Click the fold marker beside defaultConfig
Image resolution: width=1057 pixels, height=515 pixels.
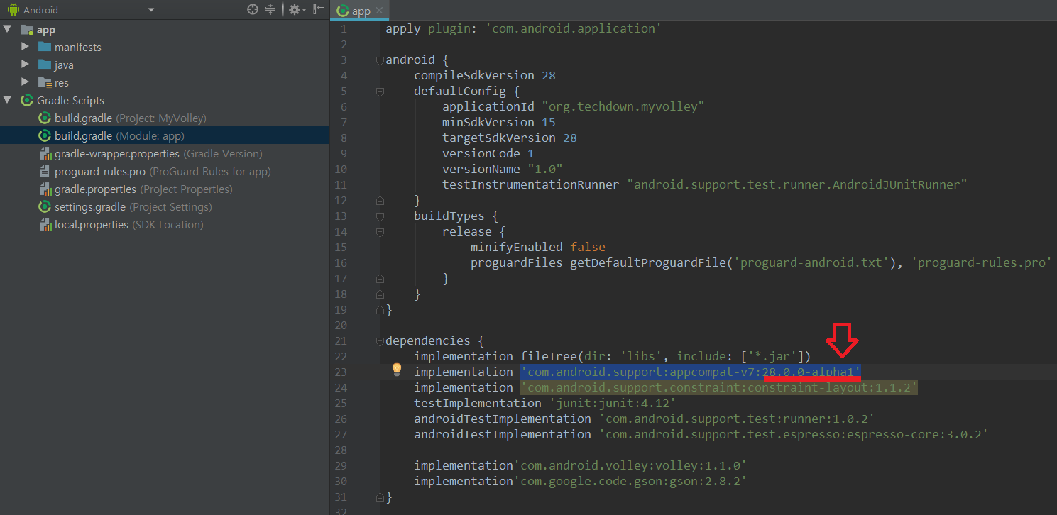pyautogui.click(x=380, y=92)
